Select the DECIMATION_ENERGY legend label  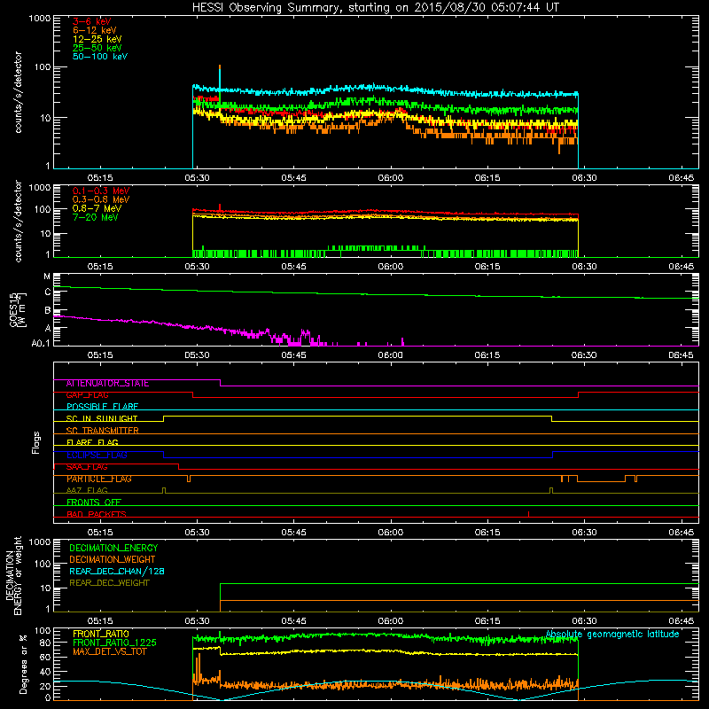click(113, 548)
